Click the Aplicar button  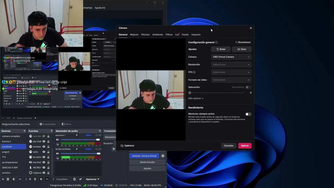[x=245, y=146]
